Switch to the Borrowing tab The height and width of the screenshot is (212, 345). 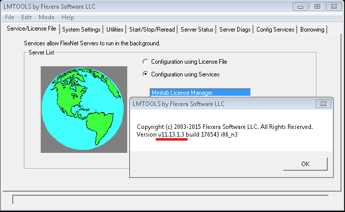312,30
